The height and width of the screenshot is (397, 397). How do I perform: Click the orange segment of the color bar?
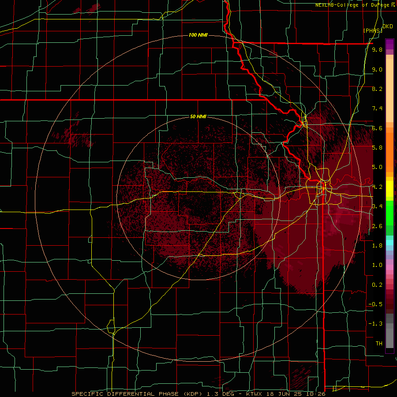[x=390, y=152]
